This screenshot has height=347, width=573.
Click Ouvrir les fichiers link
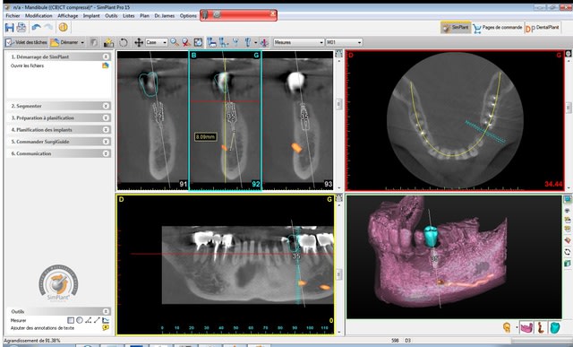coord(27,65)
